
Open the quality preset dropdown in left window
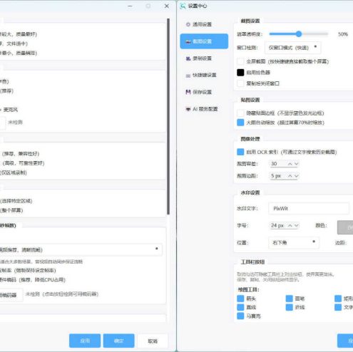81,249
